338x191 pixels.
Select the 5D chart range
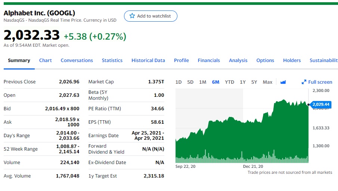pyautogui.click(x=190, y=82)
